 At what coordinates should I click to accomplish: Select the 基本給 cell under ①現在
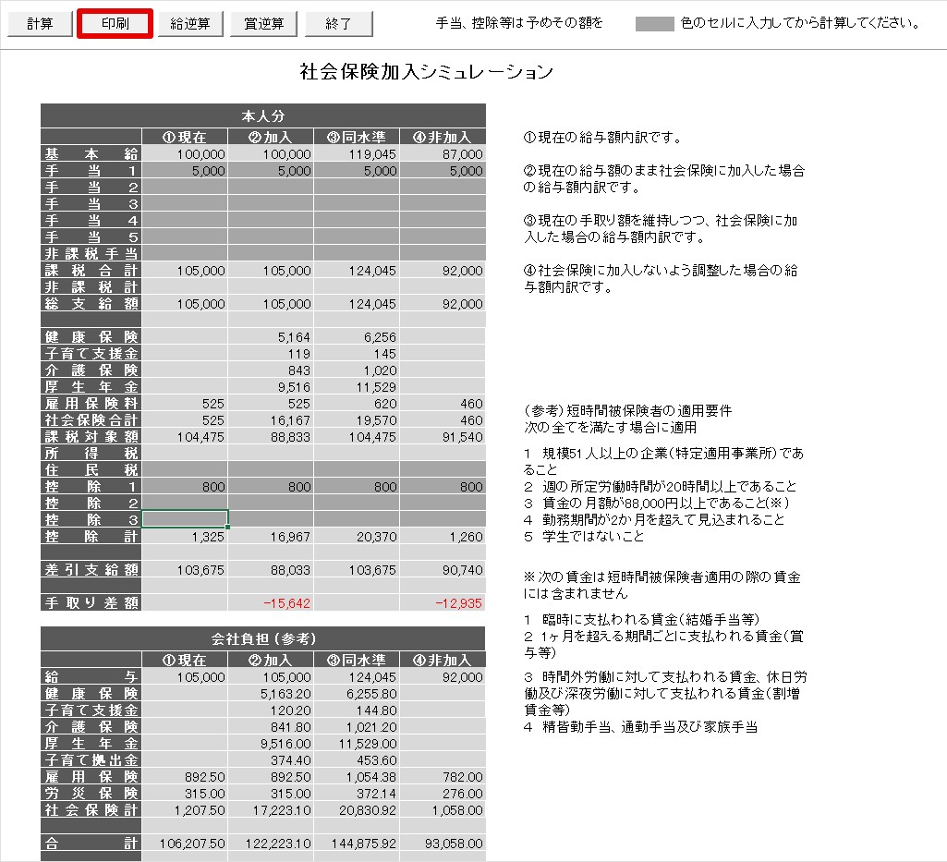click(x=185, y=154)
